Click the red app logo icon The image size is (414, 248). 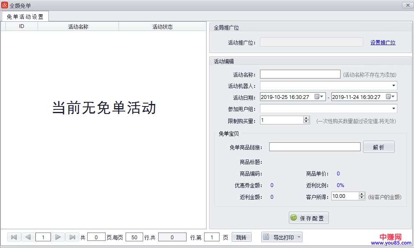(5, 5)
